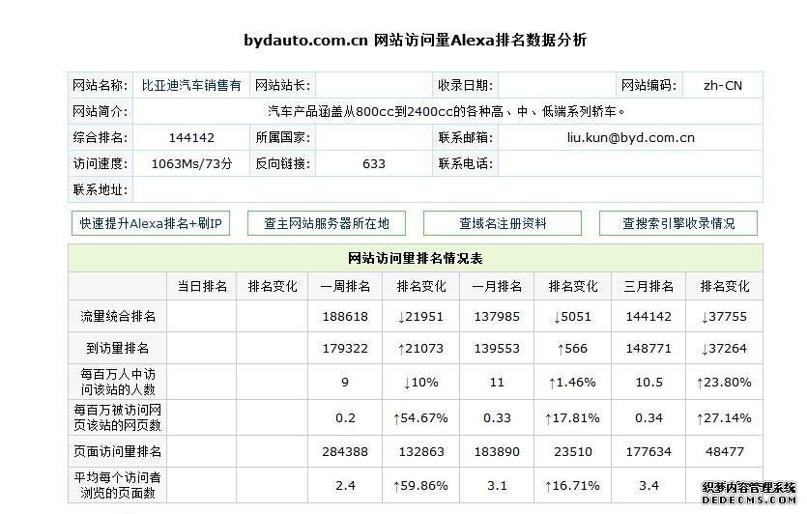Viewport: 807px width, 514px height.
Task: Click the 收录日期 label
Action: pos(465,85)
